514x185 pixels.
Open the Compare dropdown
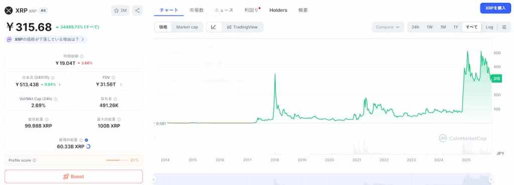click(x=388, y=27)
